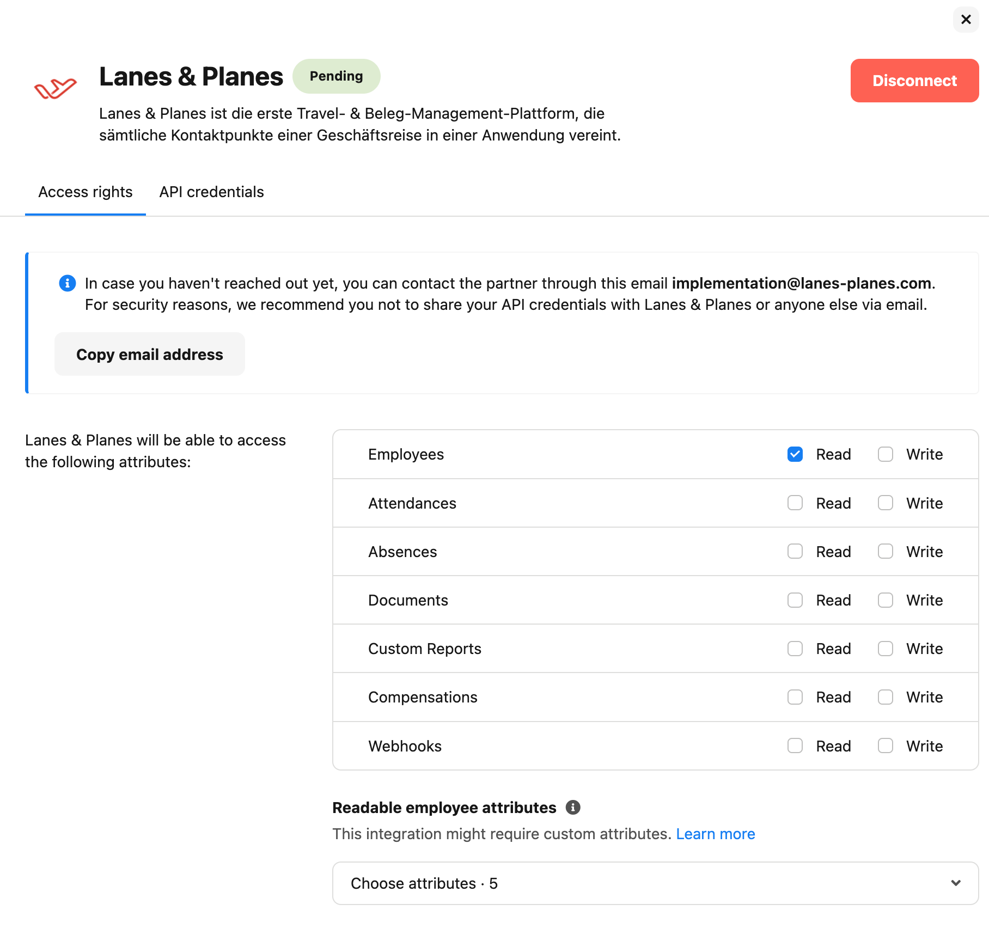This screenshot has width=989, height=941.
Task: Enable Write access for Employees
Action: (x=886, y=454)
